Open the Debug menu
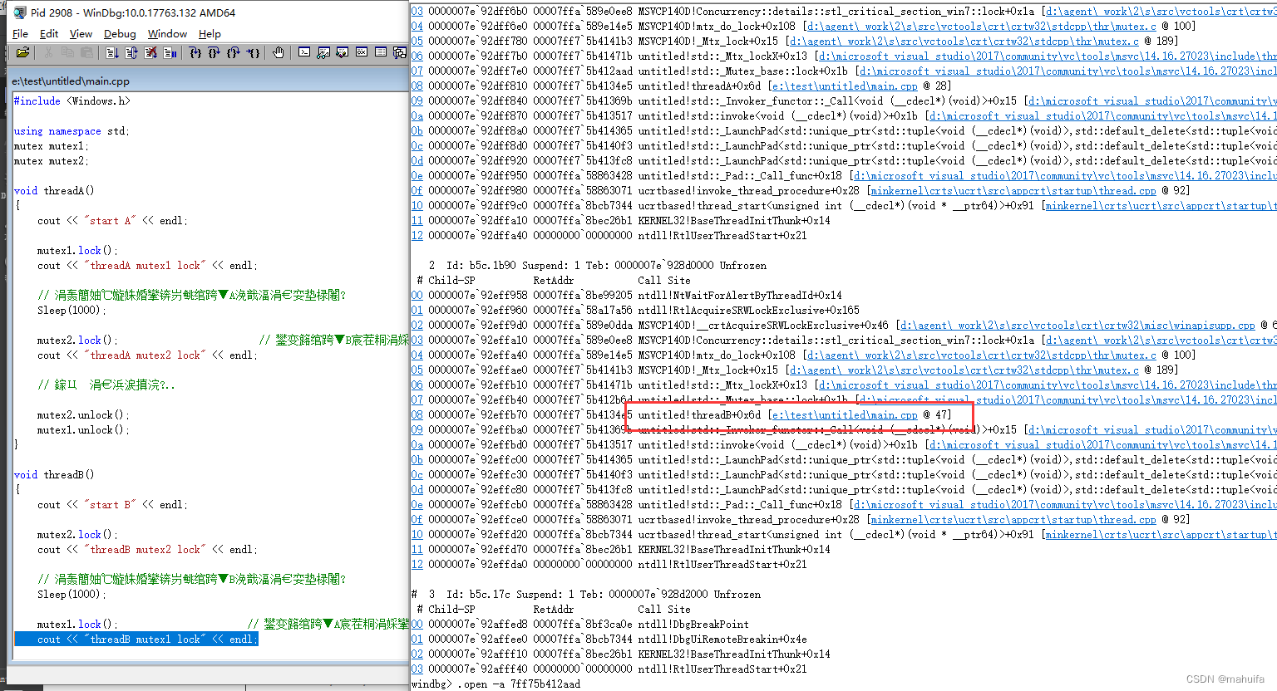Screen dimensions: 1277x691 click(120, 33)
